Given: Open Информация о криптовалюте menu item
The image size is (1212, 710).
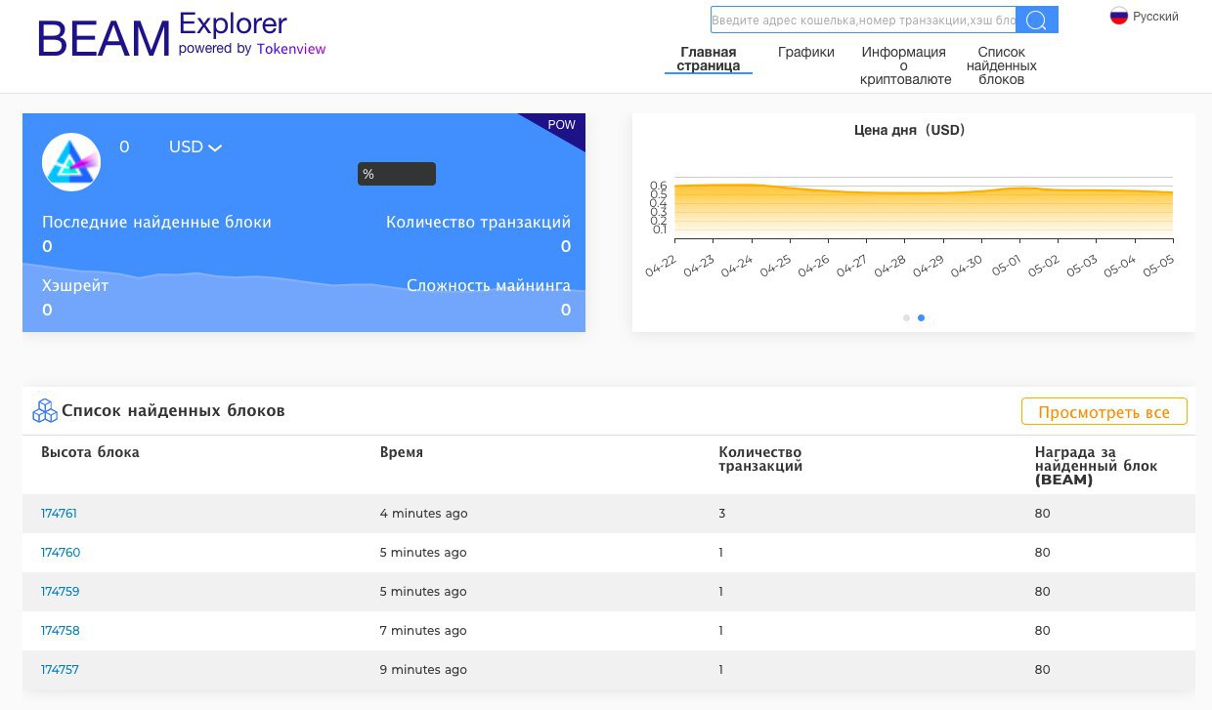Looking at the screenshot, I should 905,65.
